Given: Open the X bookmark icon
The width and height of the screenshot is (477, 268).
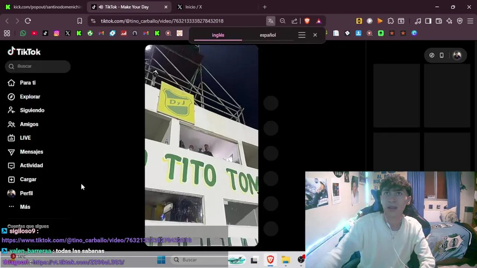Looking at the screenshot, I should click(x=68, y=33).
